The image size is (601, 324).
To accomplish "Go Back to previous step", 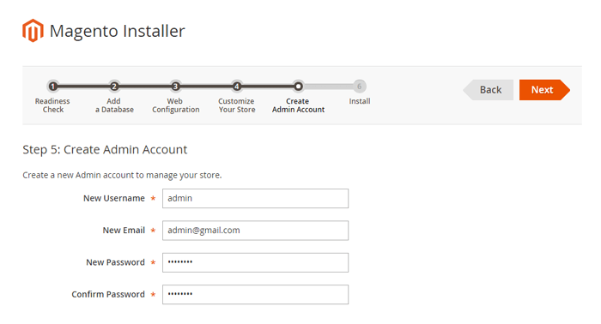I will point(489,90).
